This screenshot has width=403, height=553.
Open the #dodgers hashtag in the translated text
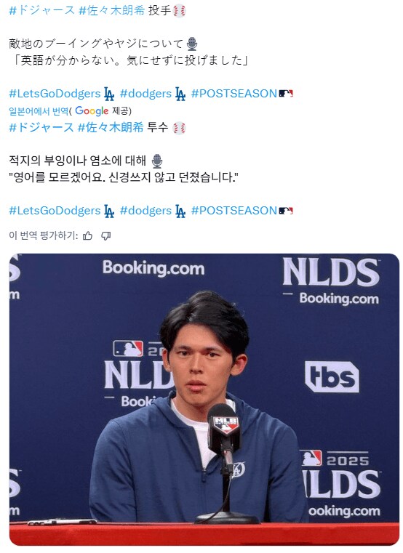pyautogui.click(x=145, y=211)
